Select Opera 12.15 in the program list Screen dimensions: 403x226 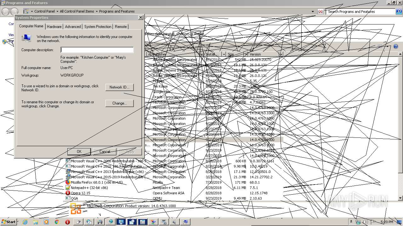pos(174,193)
